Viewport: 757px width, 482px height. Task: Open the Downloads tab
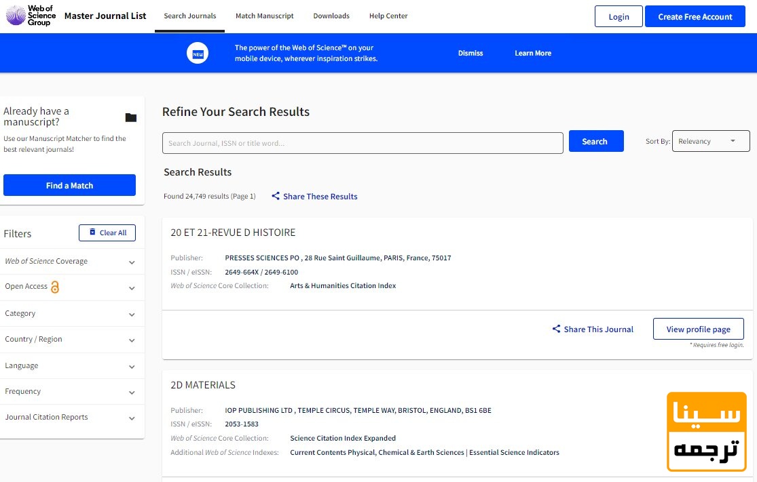pos(331,16)
